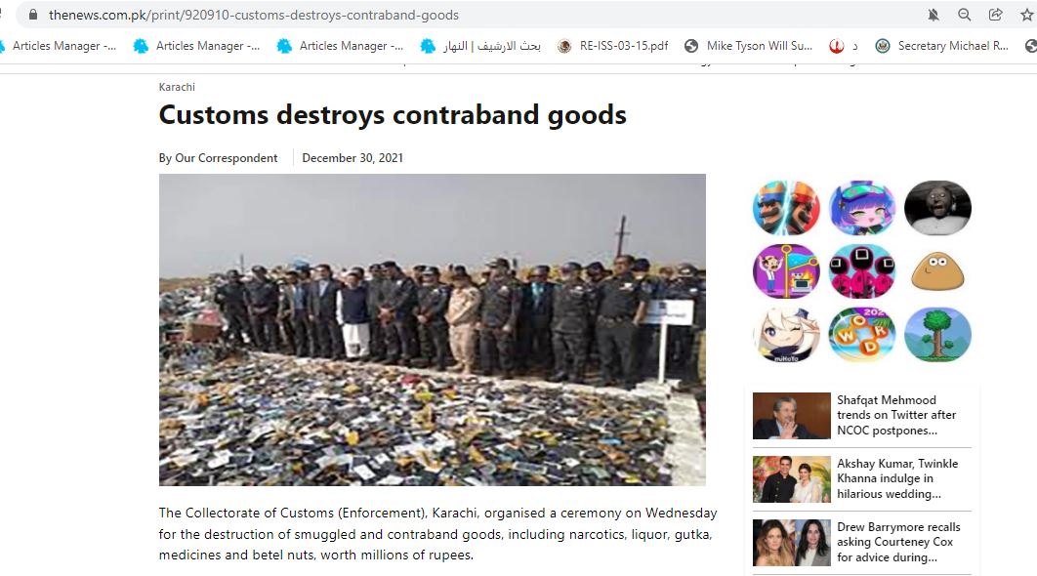
Task: Click the Drew Barrymore article thumbnail
Action: [792, 542]
